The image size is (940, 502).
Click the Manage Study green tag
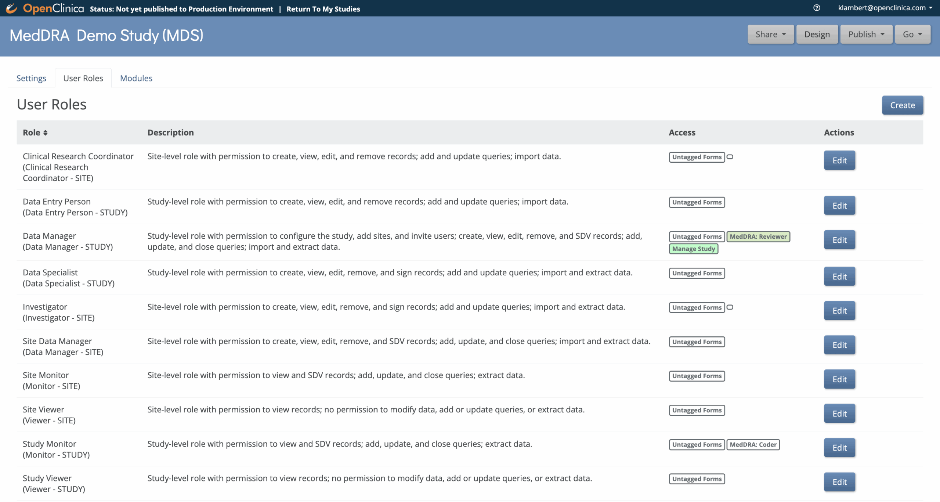pyautogui.click(x=693, y=249)
